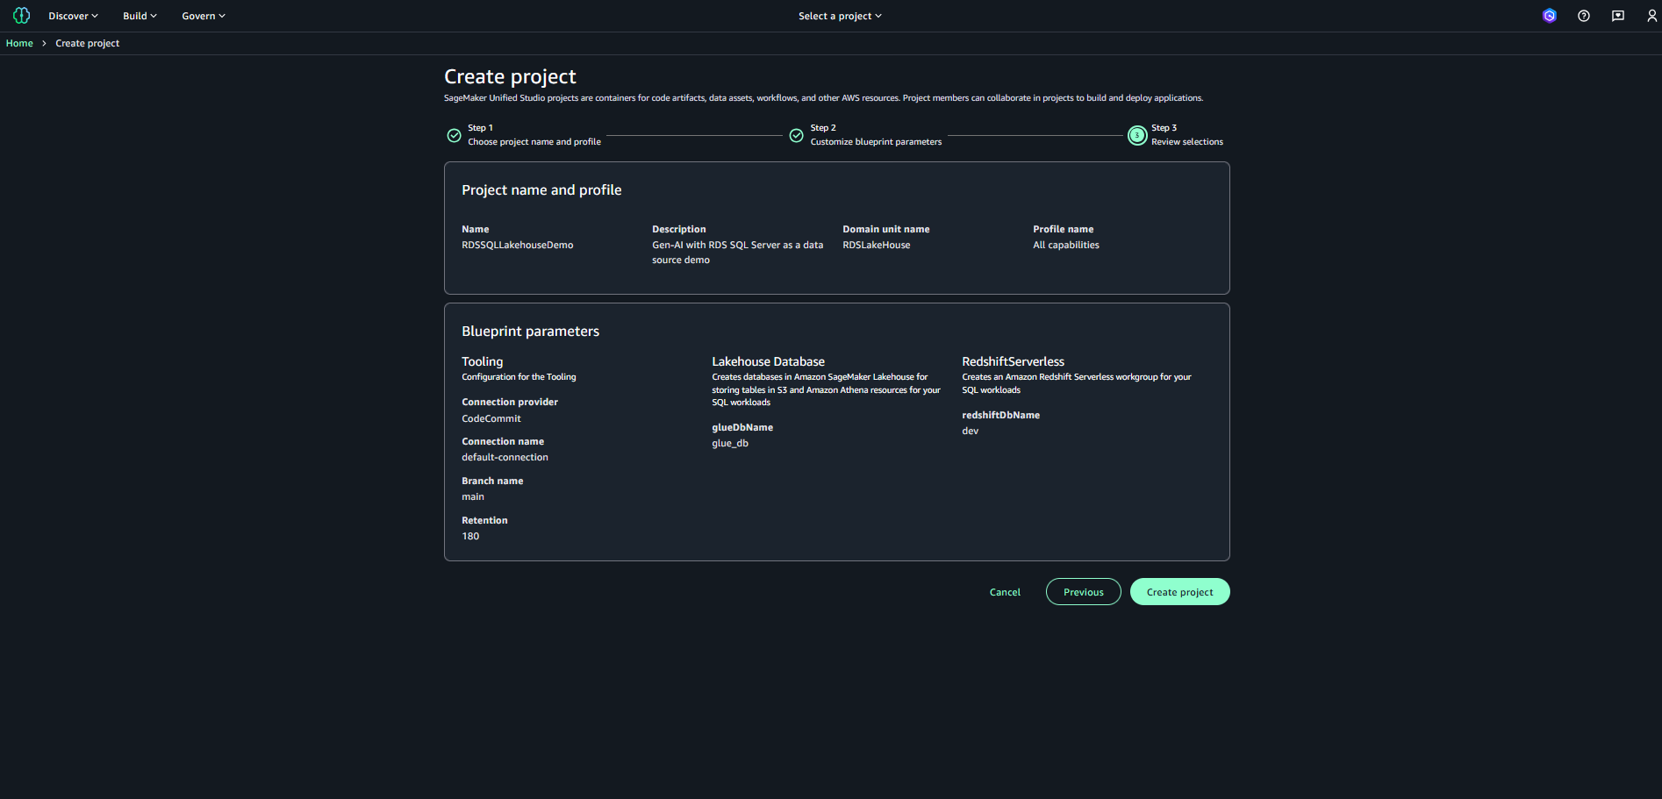This screenshot has width=1662, height=799.
Task: Go to Step 2 checkmark icon
Action: point(796,135)
